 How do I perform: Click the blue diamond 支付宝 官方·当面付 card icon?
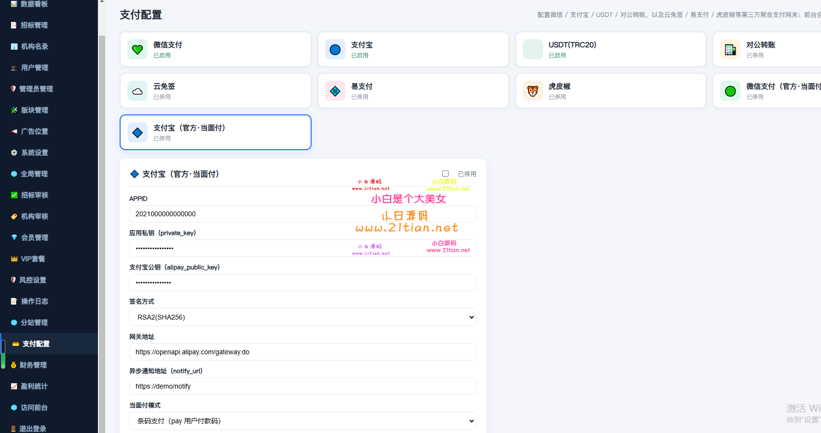(x=137, y=132)
